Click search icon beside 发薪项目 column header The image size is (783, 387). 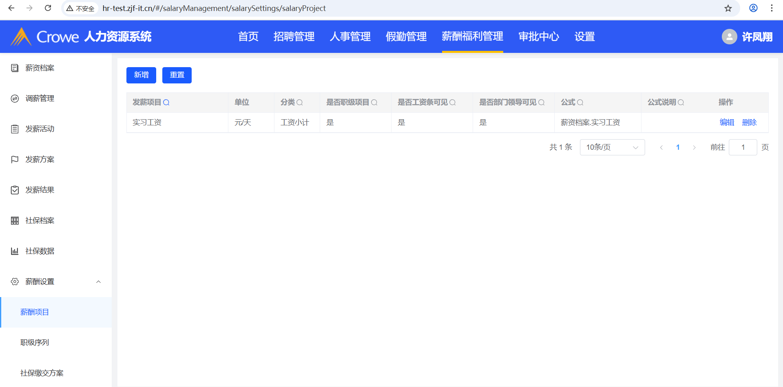(166, 103)
